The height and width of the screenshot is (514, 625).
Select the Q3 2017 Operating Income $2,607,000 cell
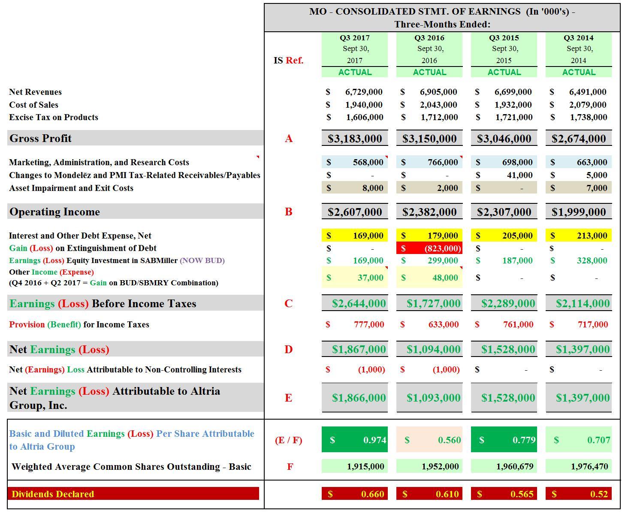355,212
